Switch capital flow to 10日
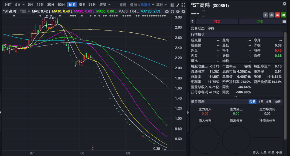 tap(277, 102)
